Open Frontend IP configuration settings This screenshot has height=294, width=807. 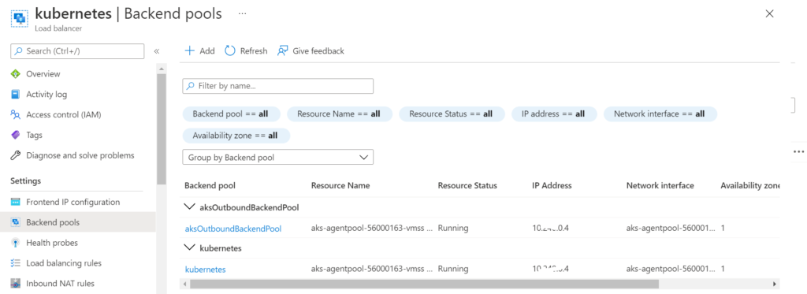(x=73, y=202)
